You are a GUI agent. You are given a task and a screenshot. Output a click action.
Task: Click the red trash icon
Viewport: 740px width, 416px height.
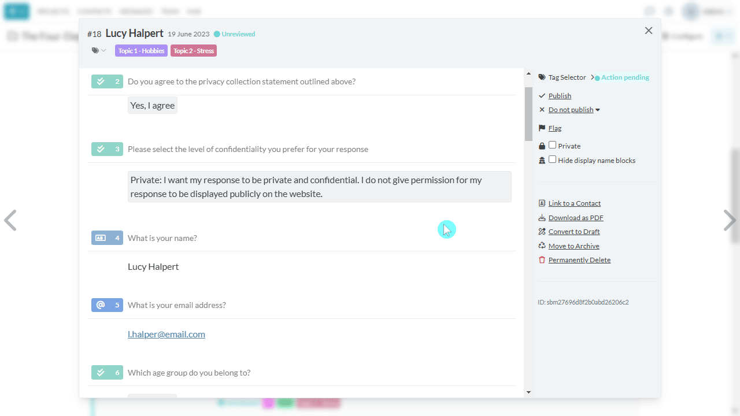pyautogui.click(x=542, y=260)
